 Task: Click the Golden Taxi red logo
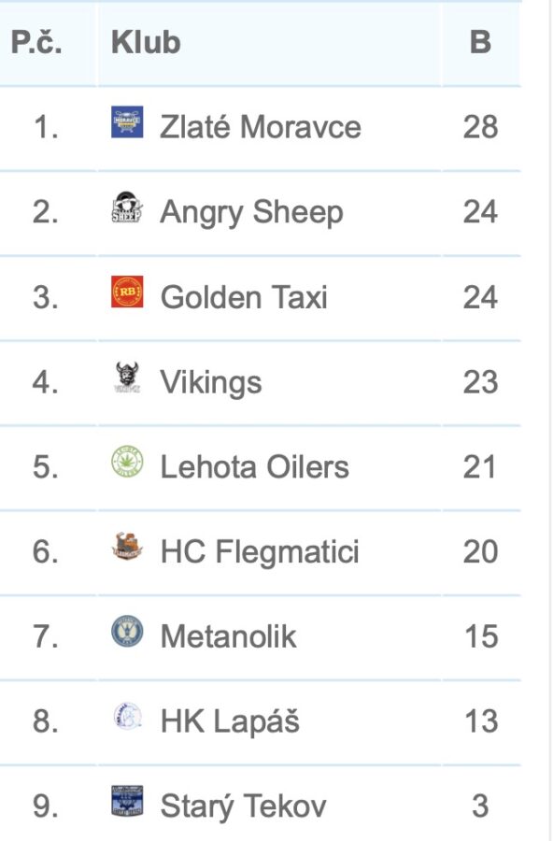click(x=127, y=292)
